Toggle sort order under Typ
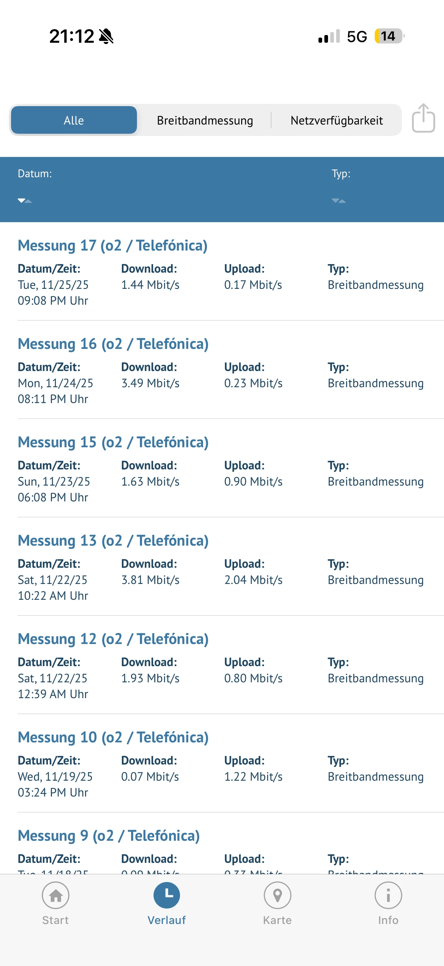Image resolution: width=444 pixels, height=966 pixels. 338,201
